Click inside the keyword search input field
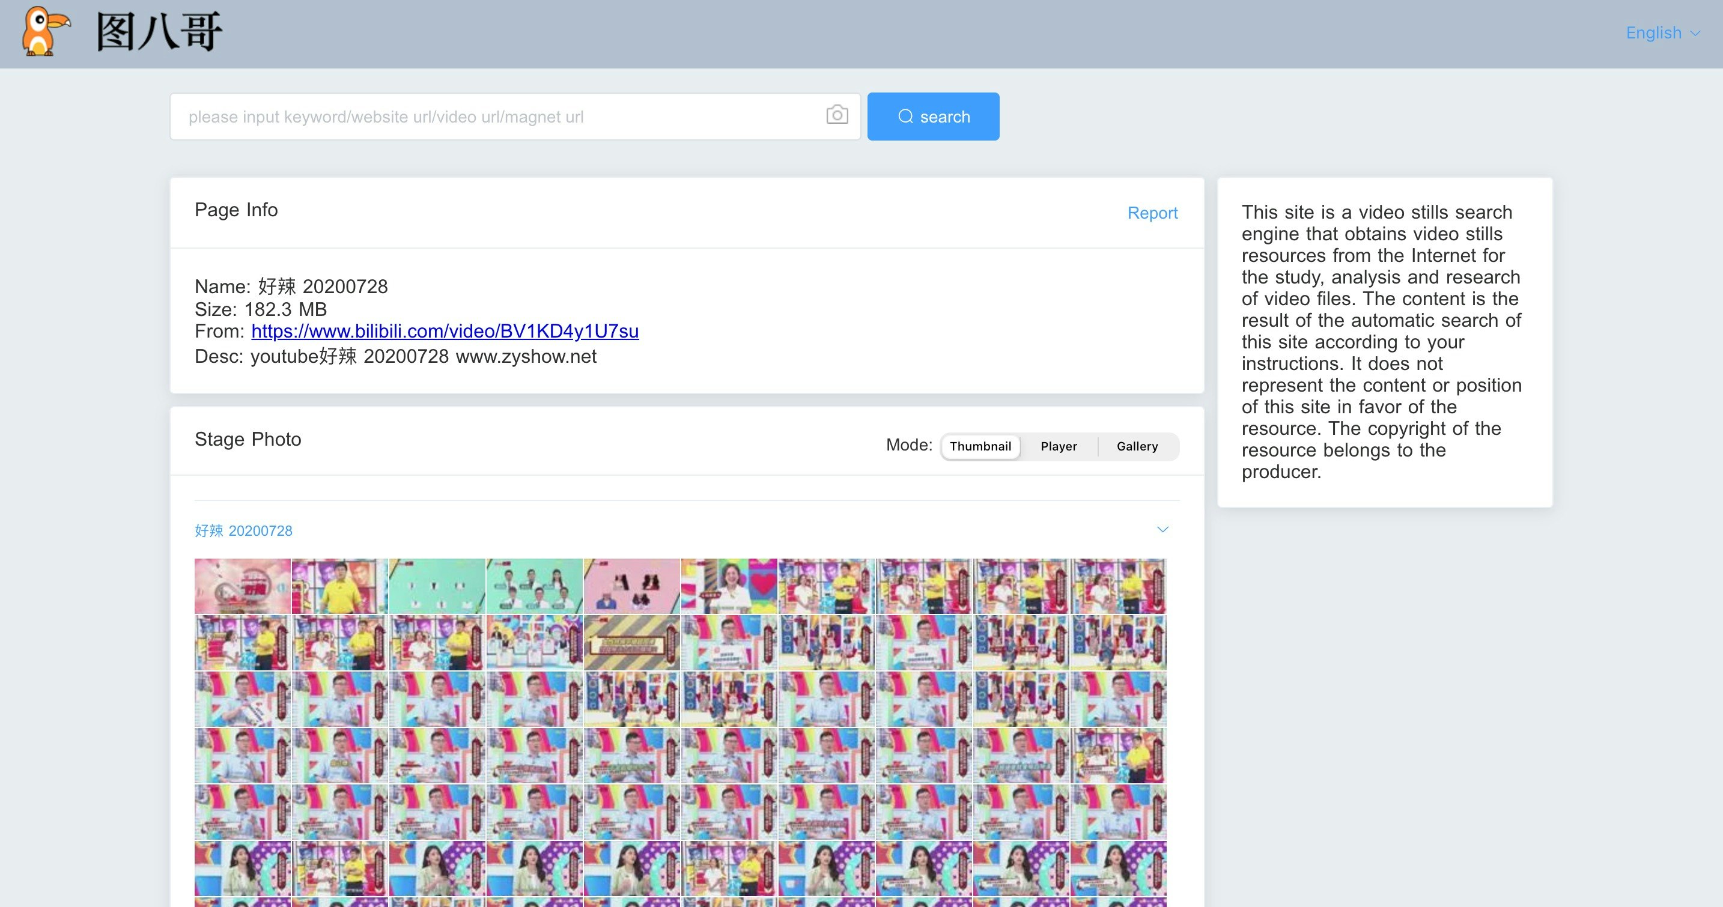The width and height of the screenshot is (1723, 907). [x=468, y=116]
